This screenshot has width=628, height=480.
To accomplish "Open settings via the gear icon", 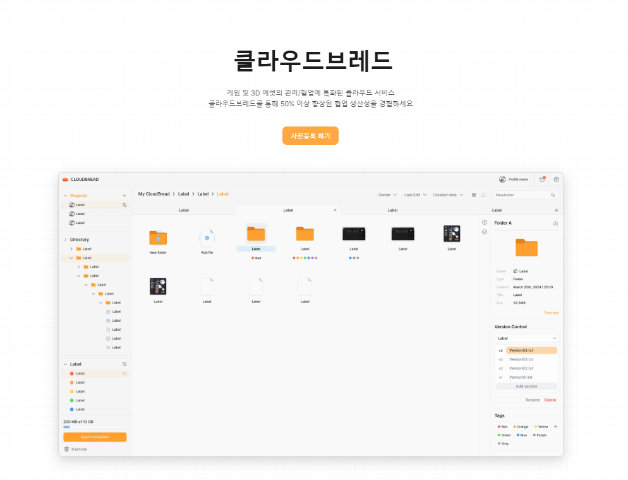I will click(556, 180).
